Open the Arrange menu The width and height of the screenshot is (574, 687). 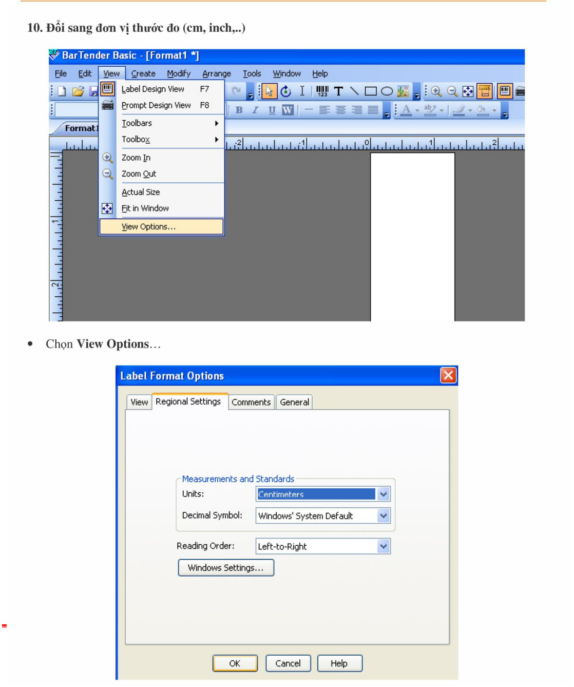coord(217,73)
